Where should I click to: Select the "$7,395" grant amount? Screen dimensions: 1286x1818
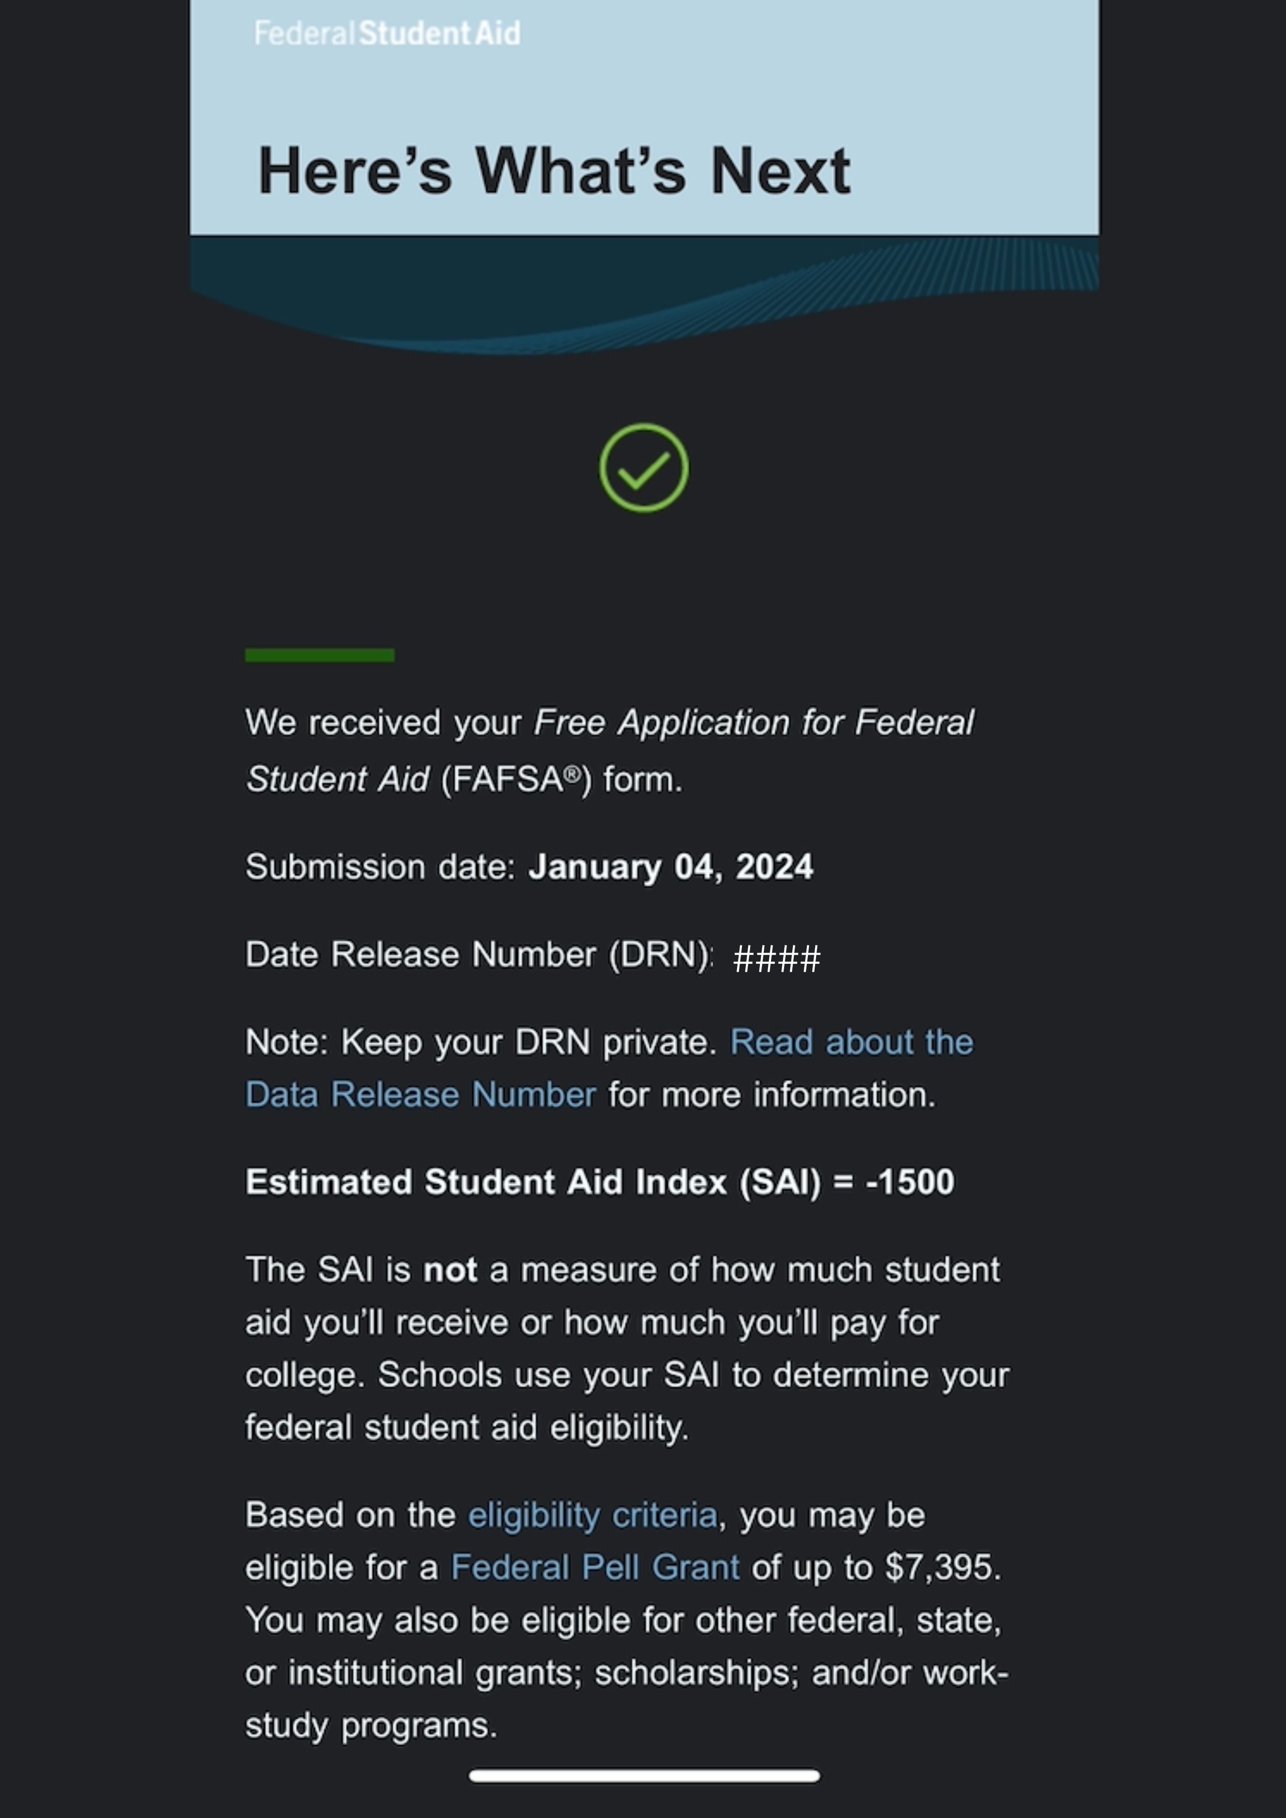[x=938, y=1567]
